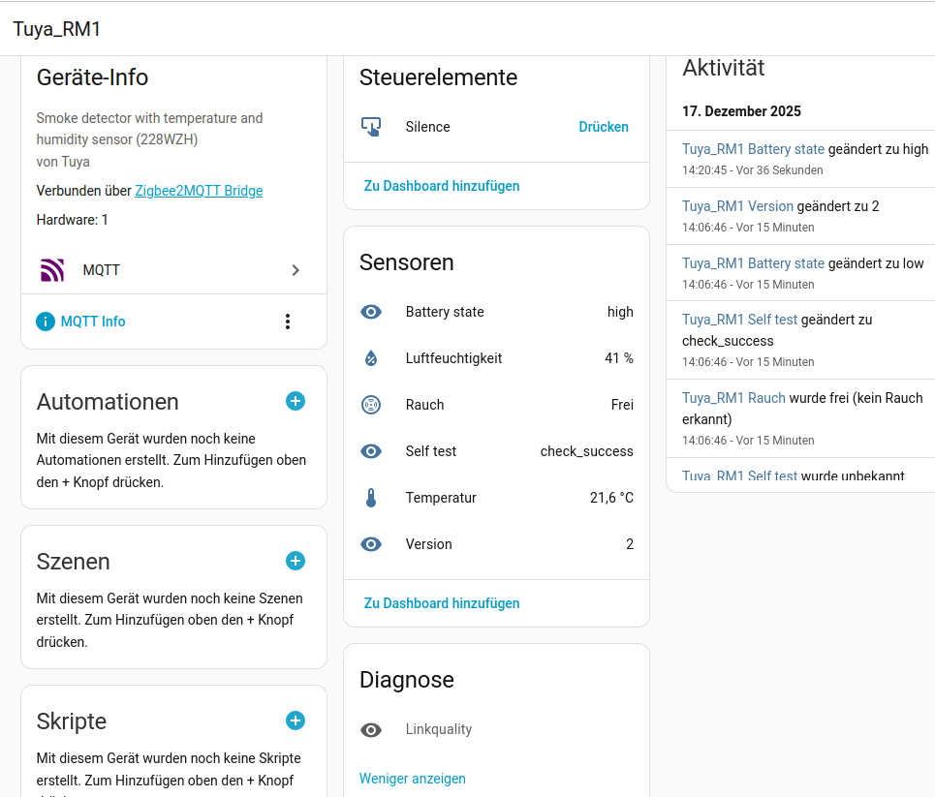The width and height of the screenshot is (935, 797).
Task: Click the Temperatur thermometer icon
Action: point(371,498)
